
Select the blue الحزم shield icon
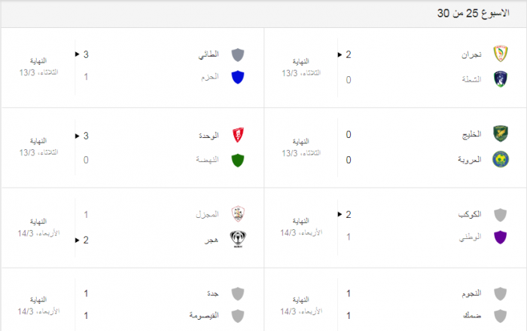(238, 77)
